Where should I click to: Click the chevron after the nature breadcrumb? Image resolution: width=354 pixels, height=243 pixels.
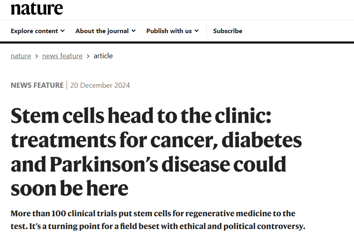coord(37,56)
